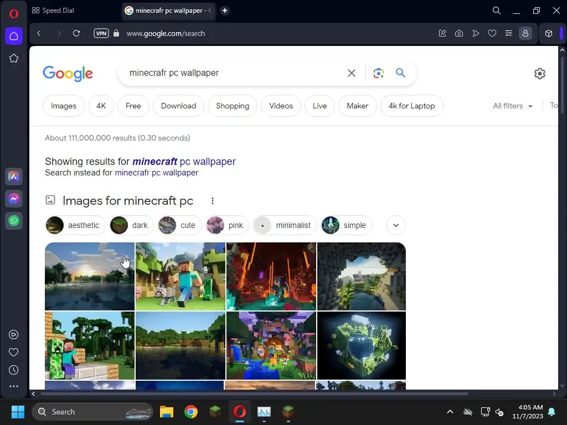567x425 pixels.
Task: Open the Opera home sidebar button
Action: [x=14, y=36]
